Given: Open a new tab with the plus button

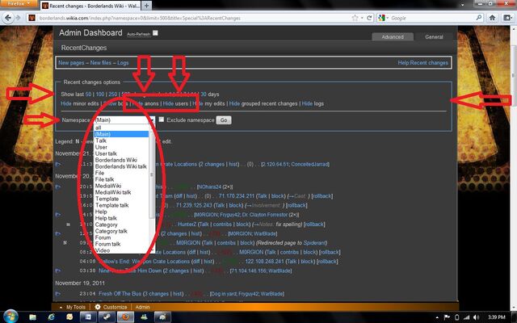Looking at the screenshot, I should (147, 6).
